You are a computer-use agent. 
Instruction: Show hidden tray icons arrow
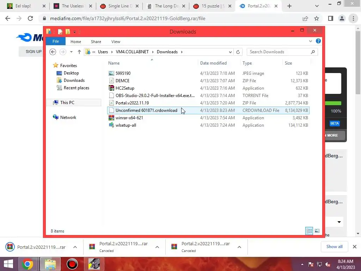302,264
